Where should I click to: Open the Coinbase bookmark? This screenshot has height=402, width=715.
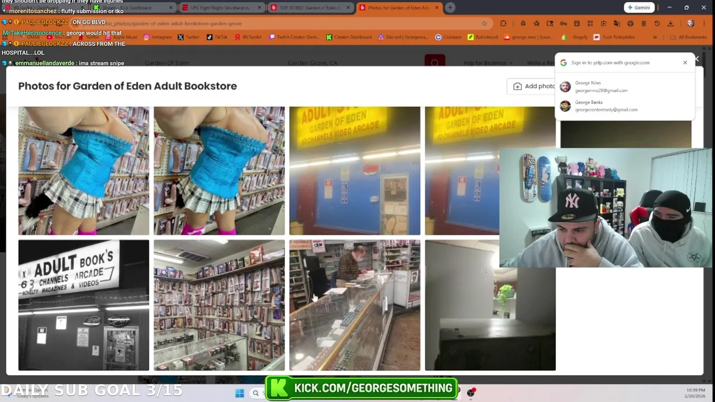pyautogui.click(x=449, y=37)
